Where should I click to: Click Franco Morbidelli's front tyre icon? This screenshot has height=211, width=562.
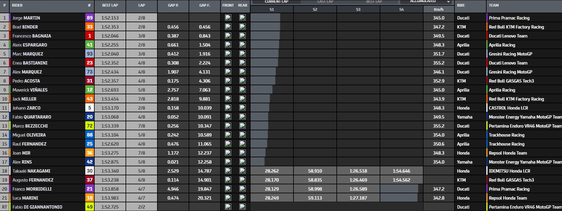tap(228, 189)
